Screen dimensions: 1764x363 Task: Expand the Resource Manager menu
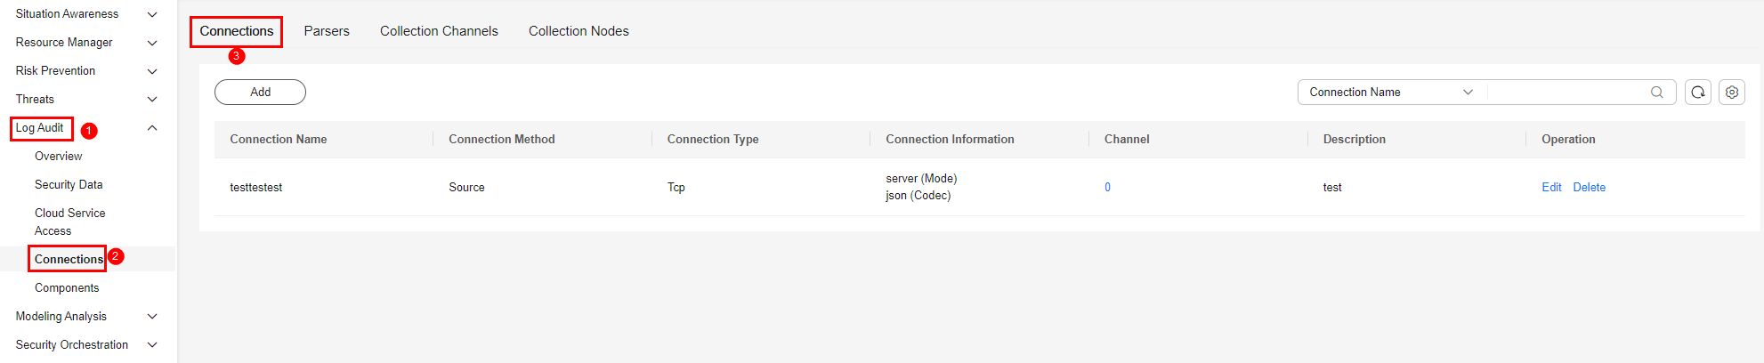[x=152, y=43]
